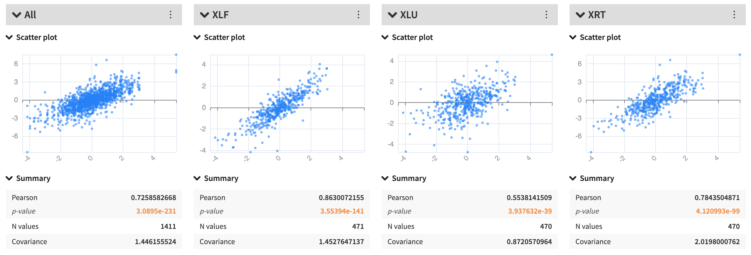Collapse the Summary section under XRT
Image resolution: width=751 pixels, height=255 pixels.
pos(573,178)
